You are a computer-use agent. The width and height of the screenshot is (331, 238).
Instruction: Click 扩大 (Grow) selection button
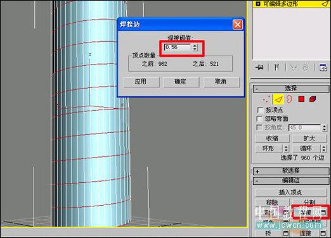coord(309,139)
